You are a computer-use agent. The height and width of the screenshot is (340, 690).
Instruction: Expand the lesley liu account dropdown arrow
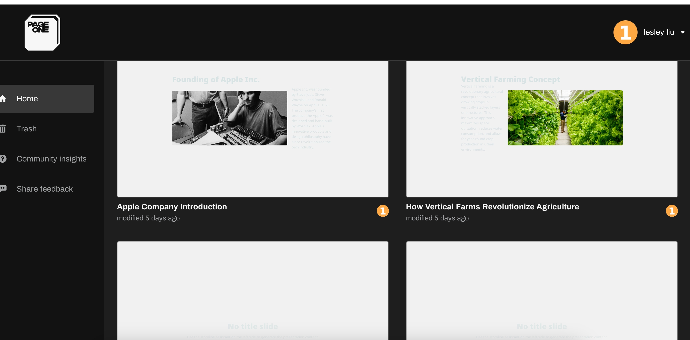682,32
